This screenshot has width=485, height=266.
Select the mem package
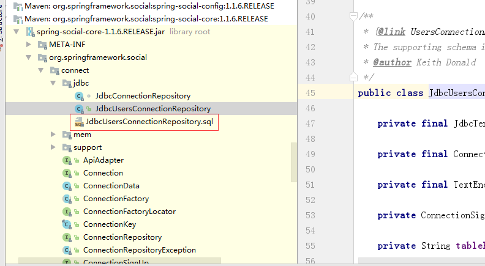point(82,135)
